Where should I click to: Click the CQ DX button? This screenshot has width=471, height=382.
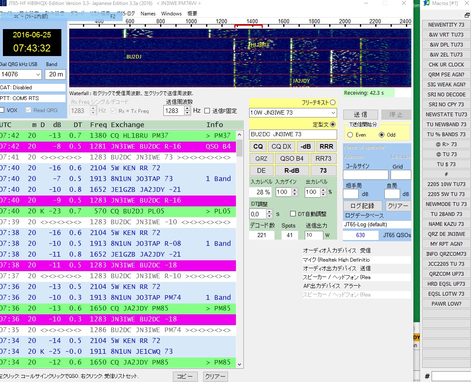tap(282, 147)
